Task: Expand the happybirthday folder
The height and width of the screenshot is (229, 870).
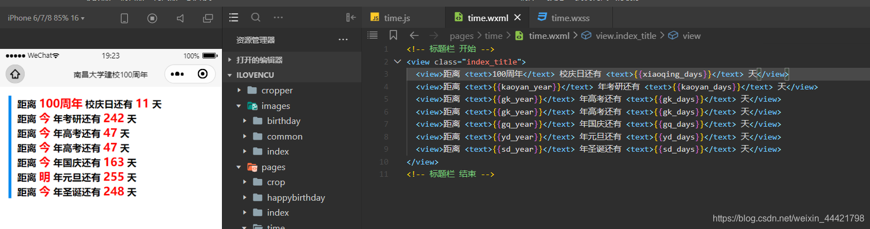Action: (292, 197)
